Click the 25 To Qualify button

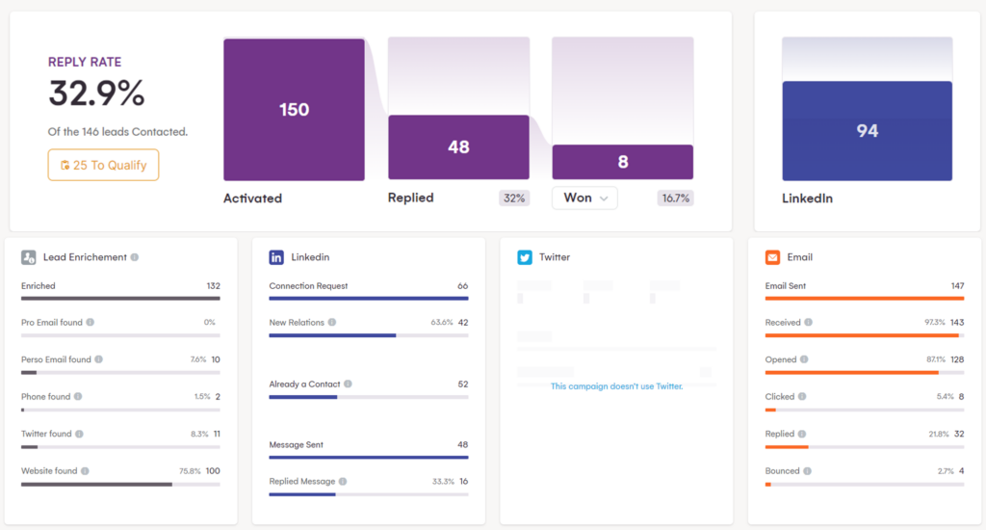click(103, 165)
